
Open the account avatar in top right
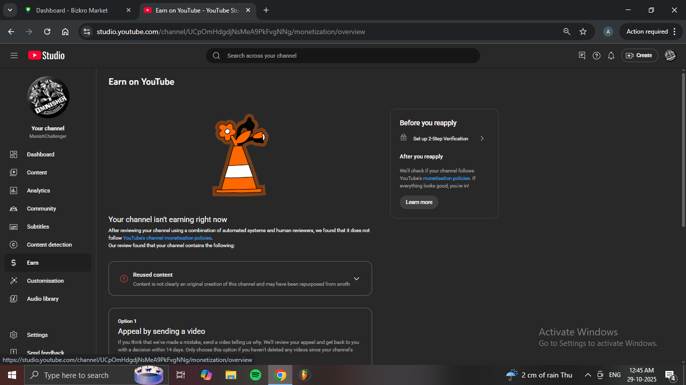tap(670, 56)
